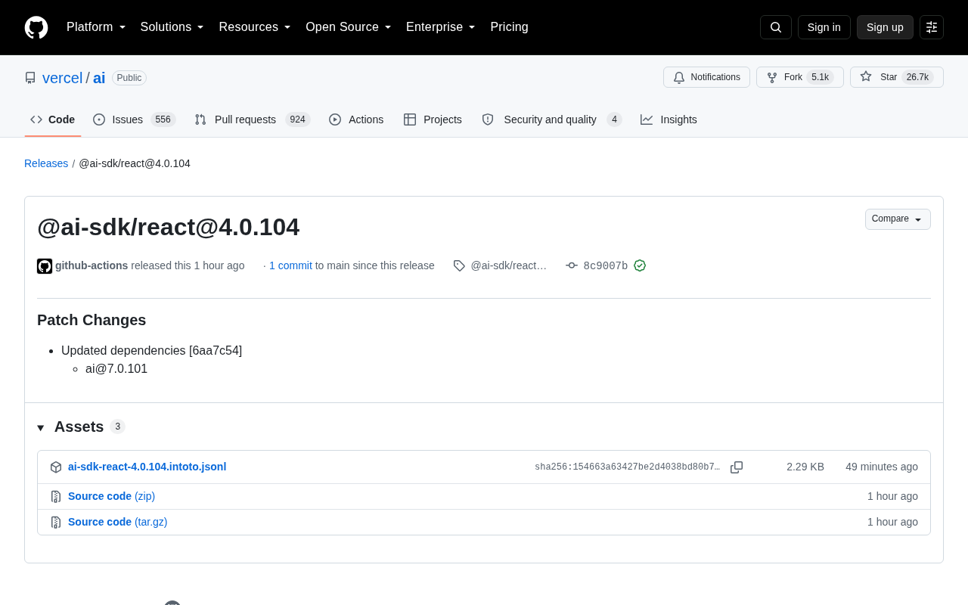The height and width of the screenshot is (605, 968).
Task: Click the zip file icon for Source code (zip)
Action: (56, 497)
